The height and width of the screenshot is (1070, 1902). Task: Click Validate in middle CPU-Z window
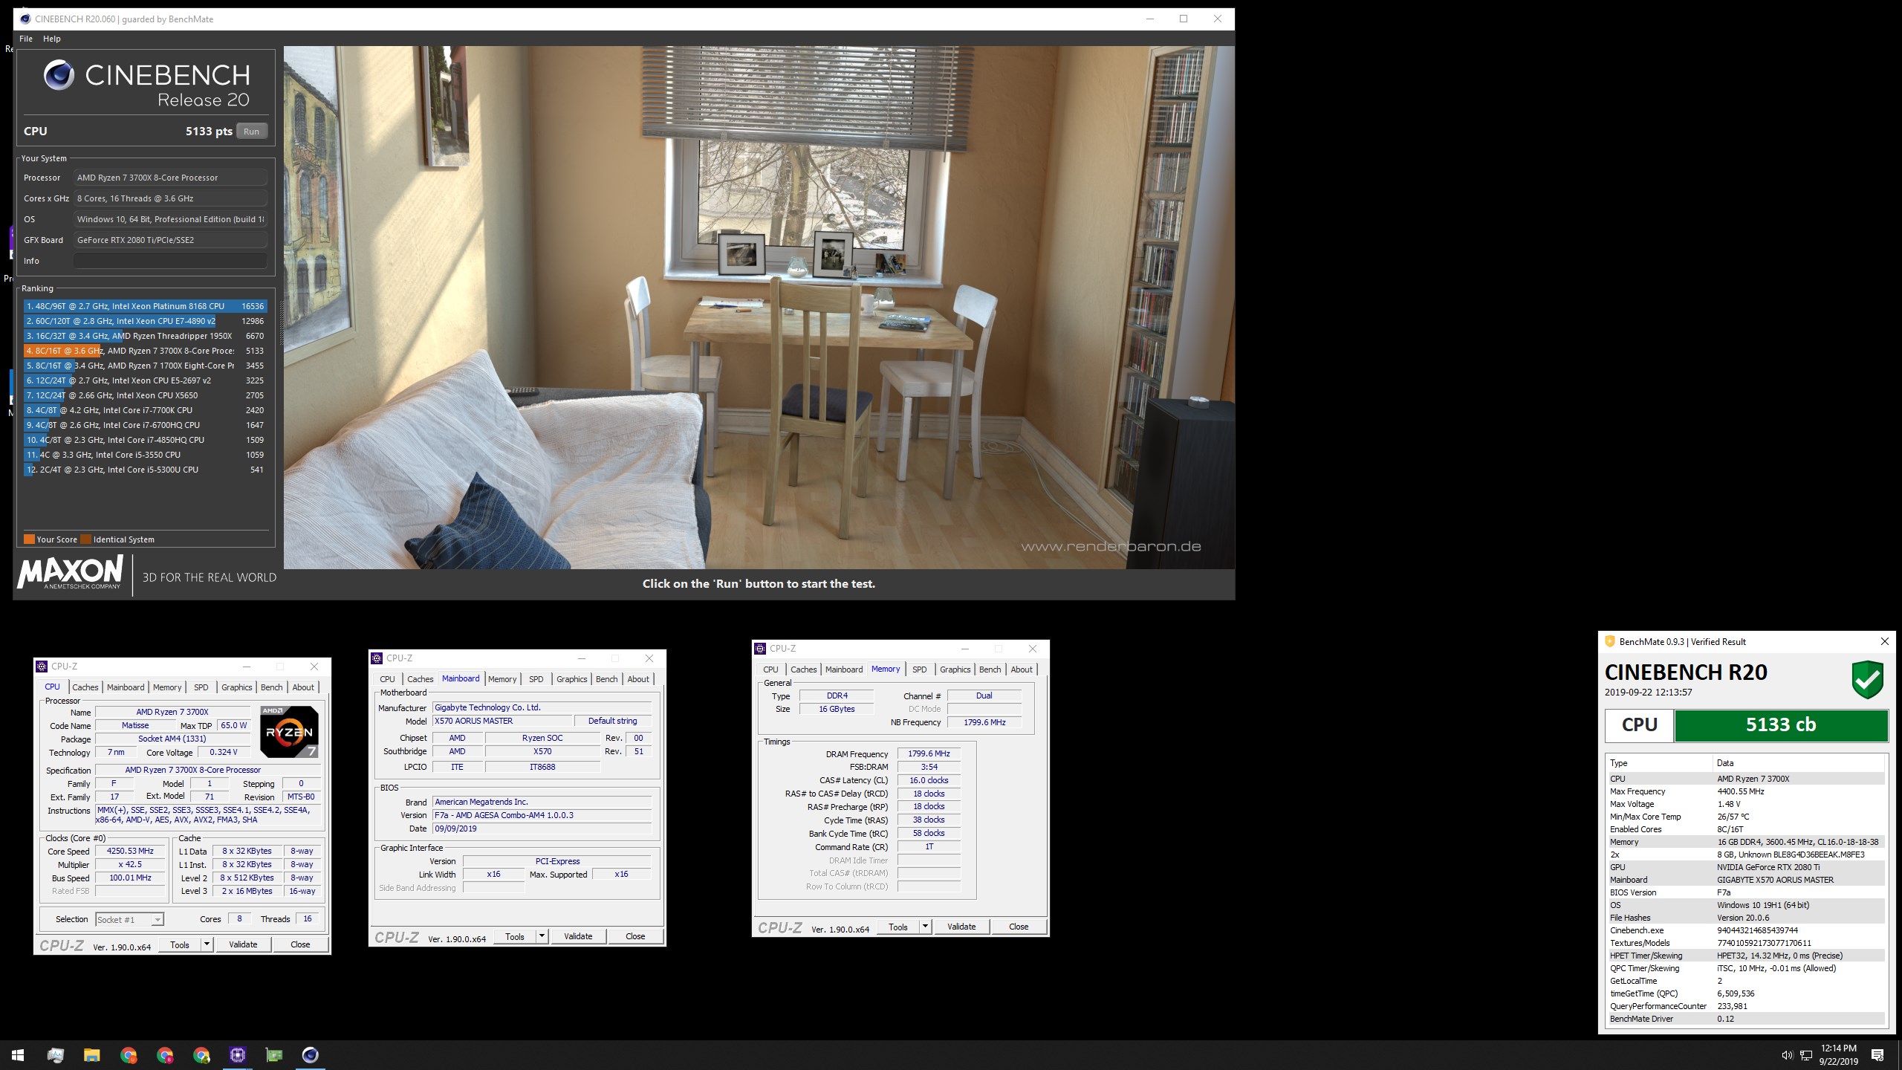[578, 936]
